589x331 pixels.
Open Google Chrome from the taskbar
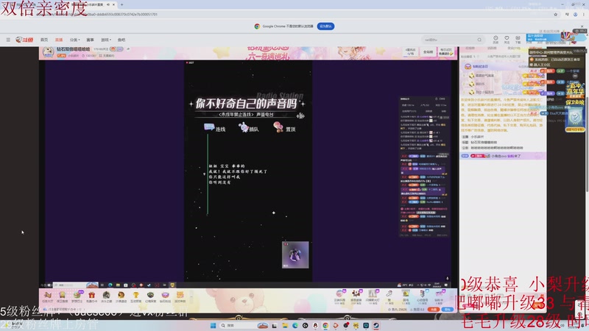click(325, 325)
